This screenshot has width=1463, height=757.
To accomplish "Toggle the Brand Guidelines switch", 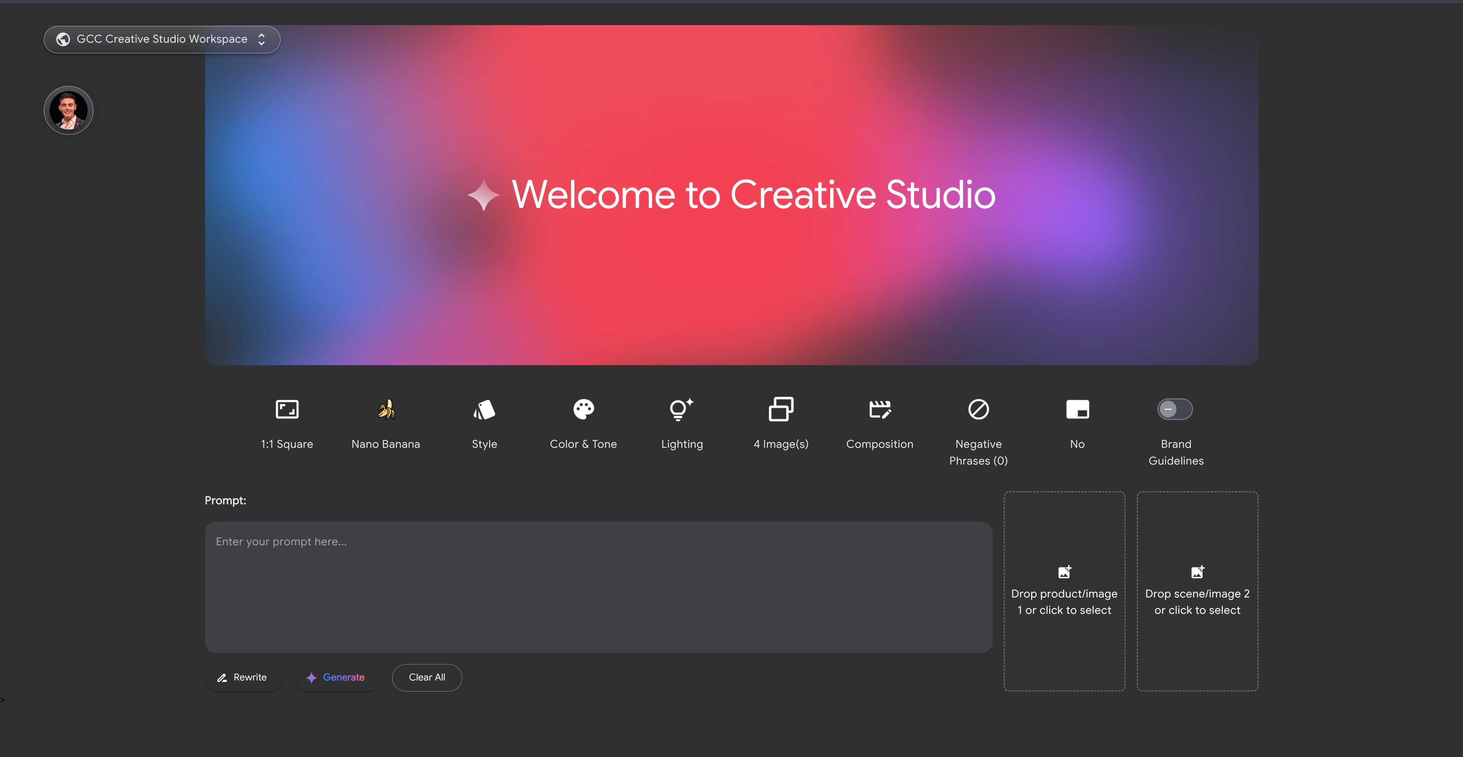I will coord(1175,409).
